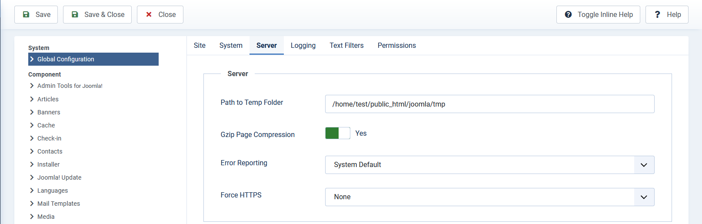Click the question circle icon on Toggle Inline Help
Image resolution: width=702 pixels, height=224 pixels.
coord(568,14)
